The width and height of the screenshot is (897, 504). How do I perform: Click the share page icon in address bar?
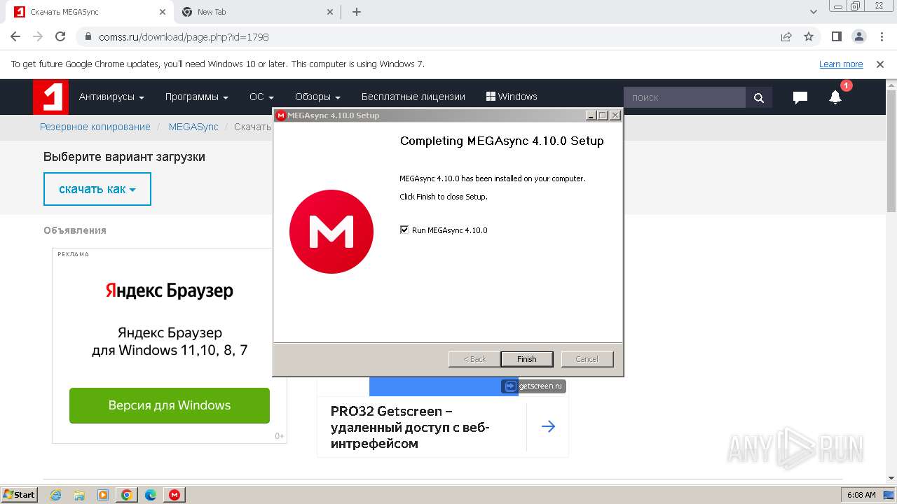(x=786, y=36)
